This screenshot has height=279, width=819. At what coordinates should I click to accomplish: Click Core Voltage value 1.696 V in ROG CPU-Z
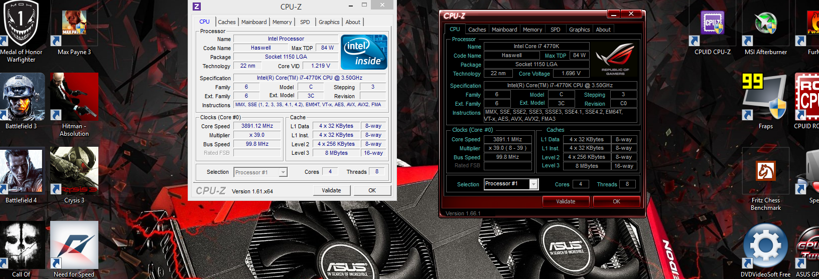pyautogui.click(x=571, y=73)
